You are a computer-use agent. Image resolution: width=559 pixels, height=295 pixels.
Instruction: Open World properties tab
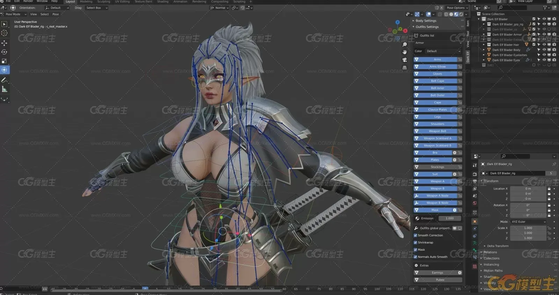(x=474, y=203)
